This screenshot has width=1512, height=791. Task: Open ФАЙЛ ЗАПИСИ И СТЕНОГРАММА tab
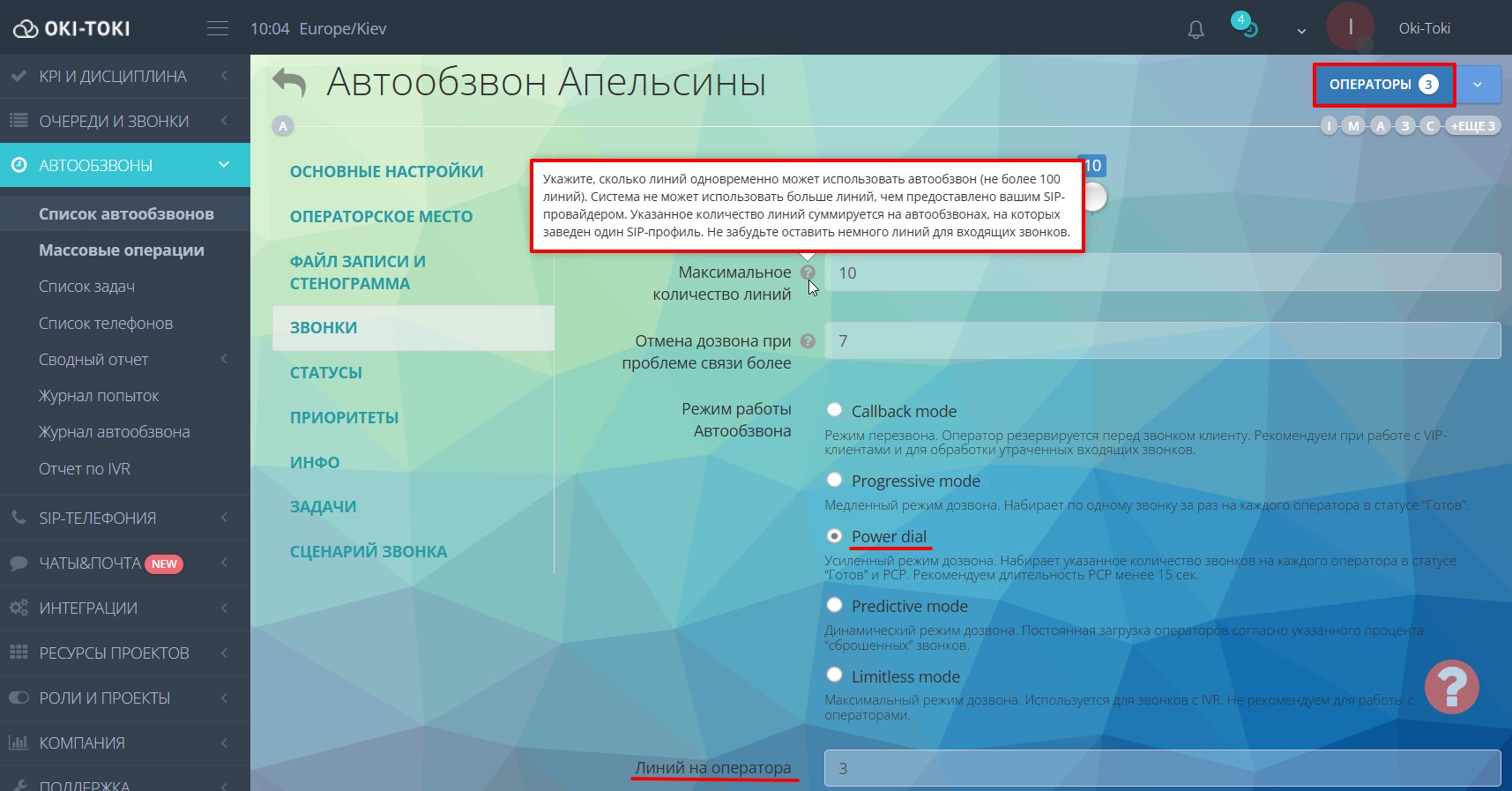tap(358, 272)
